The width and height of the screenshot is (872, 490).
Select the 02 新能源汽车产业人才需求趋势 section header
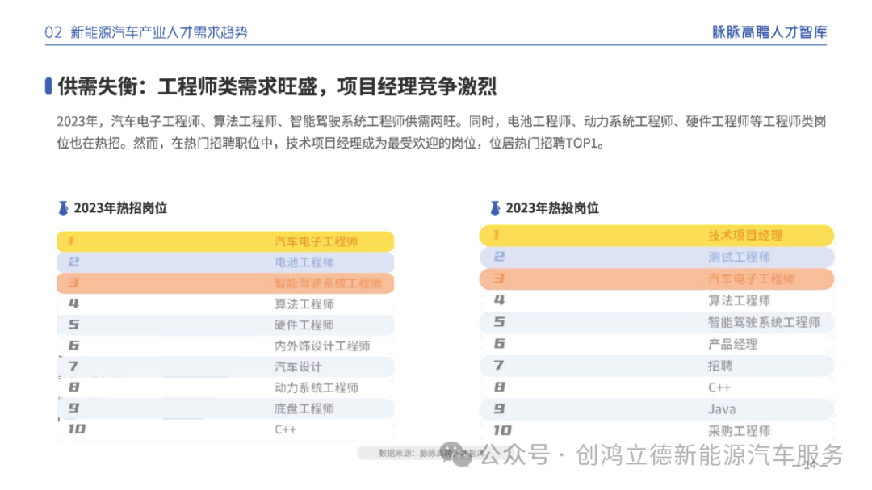coord(146,32)
